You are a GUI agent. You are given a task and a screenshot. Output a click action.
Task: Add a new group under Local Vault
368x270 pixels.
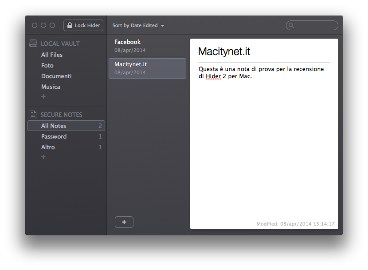pos(43,96)
